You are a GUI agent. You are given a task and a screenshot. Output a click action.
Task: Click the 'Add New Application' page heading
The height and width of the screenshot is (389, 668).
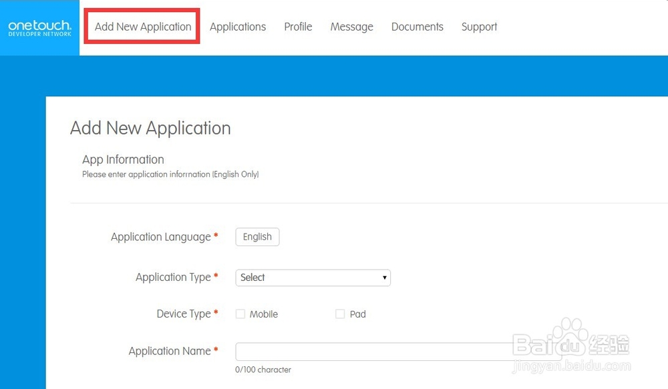(x=150, y=128)
